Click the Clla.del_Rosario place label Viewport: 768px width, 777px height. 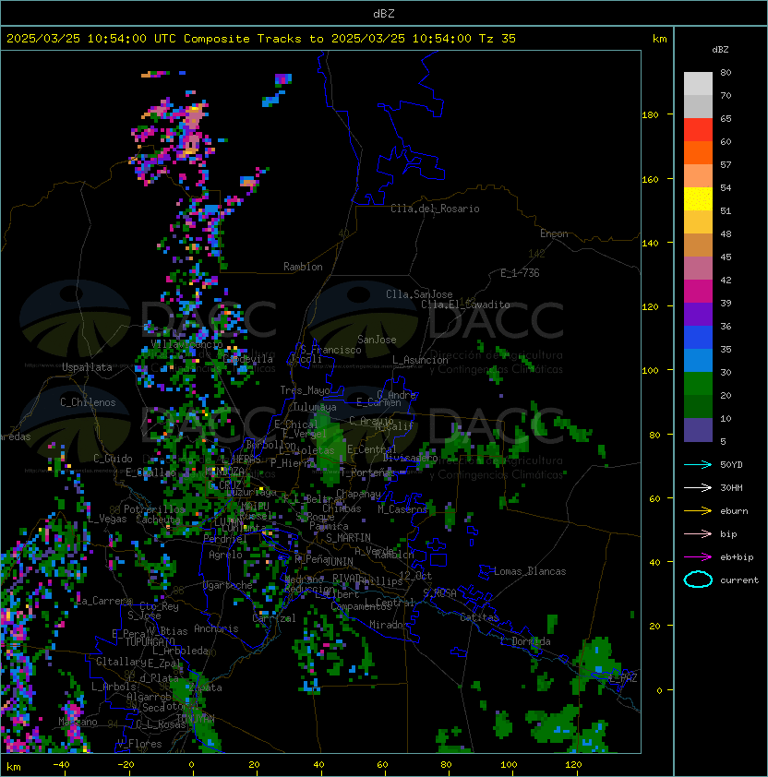pos(435,209)
